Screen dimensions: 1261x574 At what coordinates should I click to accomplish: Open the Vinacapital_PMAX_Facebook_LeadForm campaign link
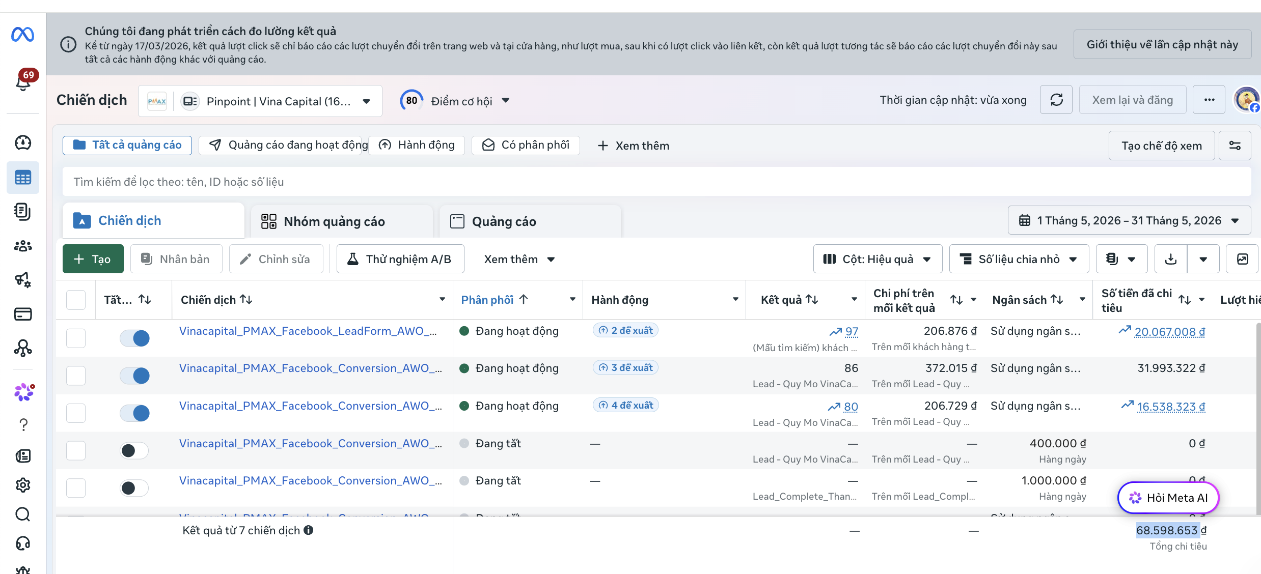click(x=308, y=331)
